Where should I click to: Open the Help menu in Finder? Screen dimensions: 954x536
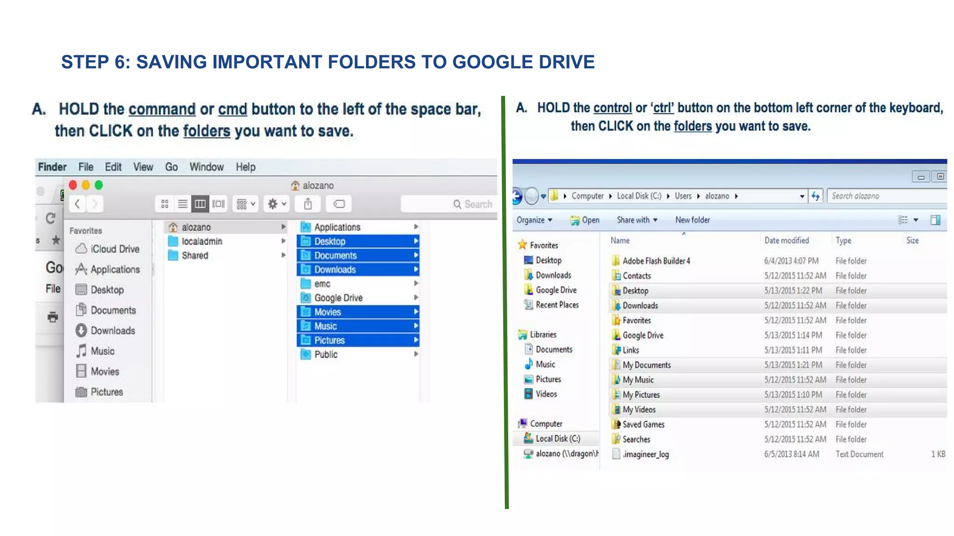coord(245,167)
